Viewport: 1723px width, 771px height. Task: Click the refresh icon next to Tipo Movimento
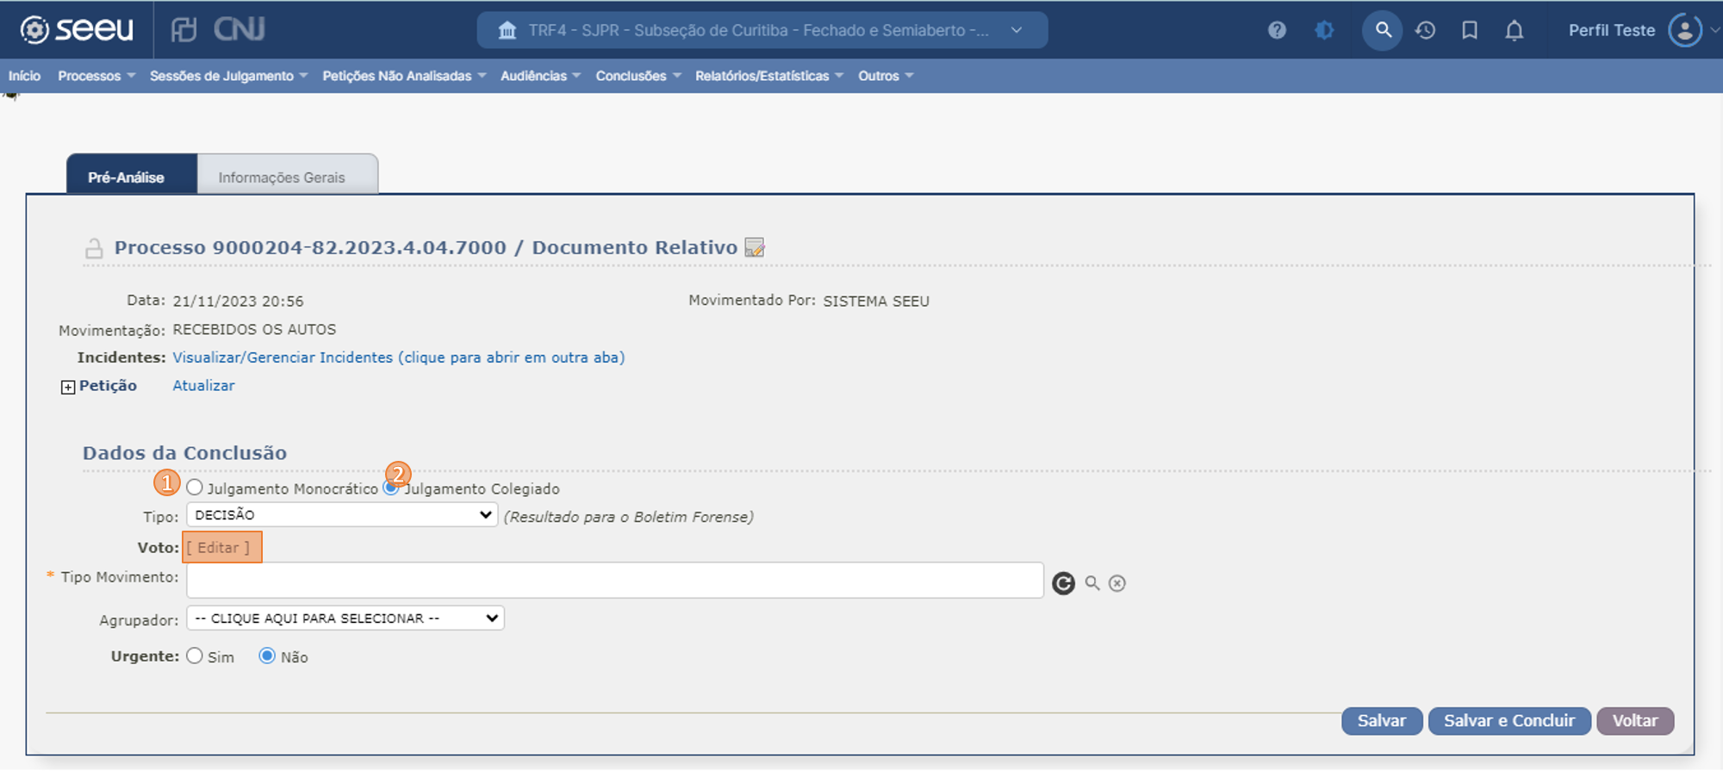(x=1064, y=583)
